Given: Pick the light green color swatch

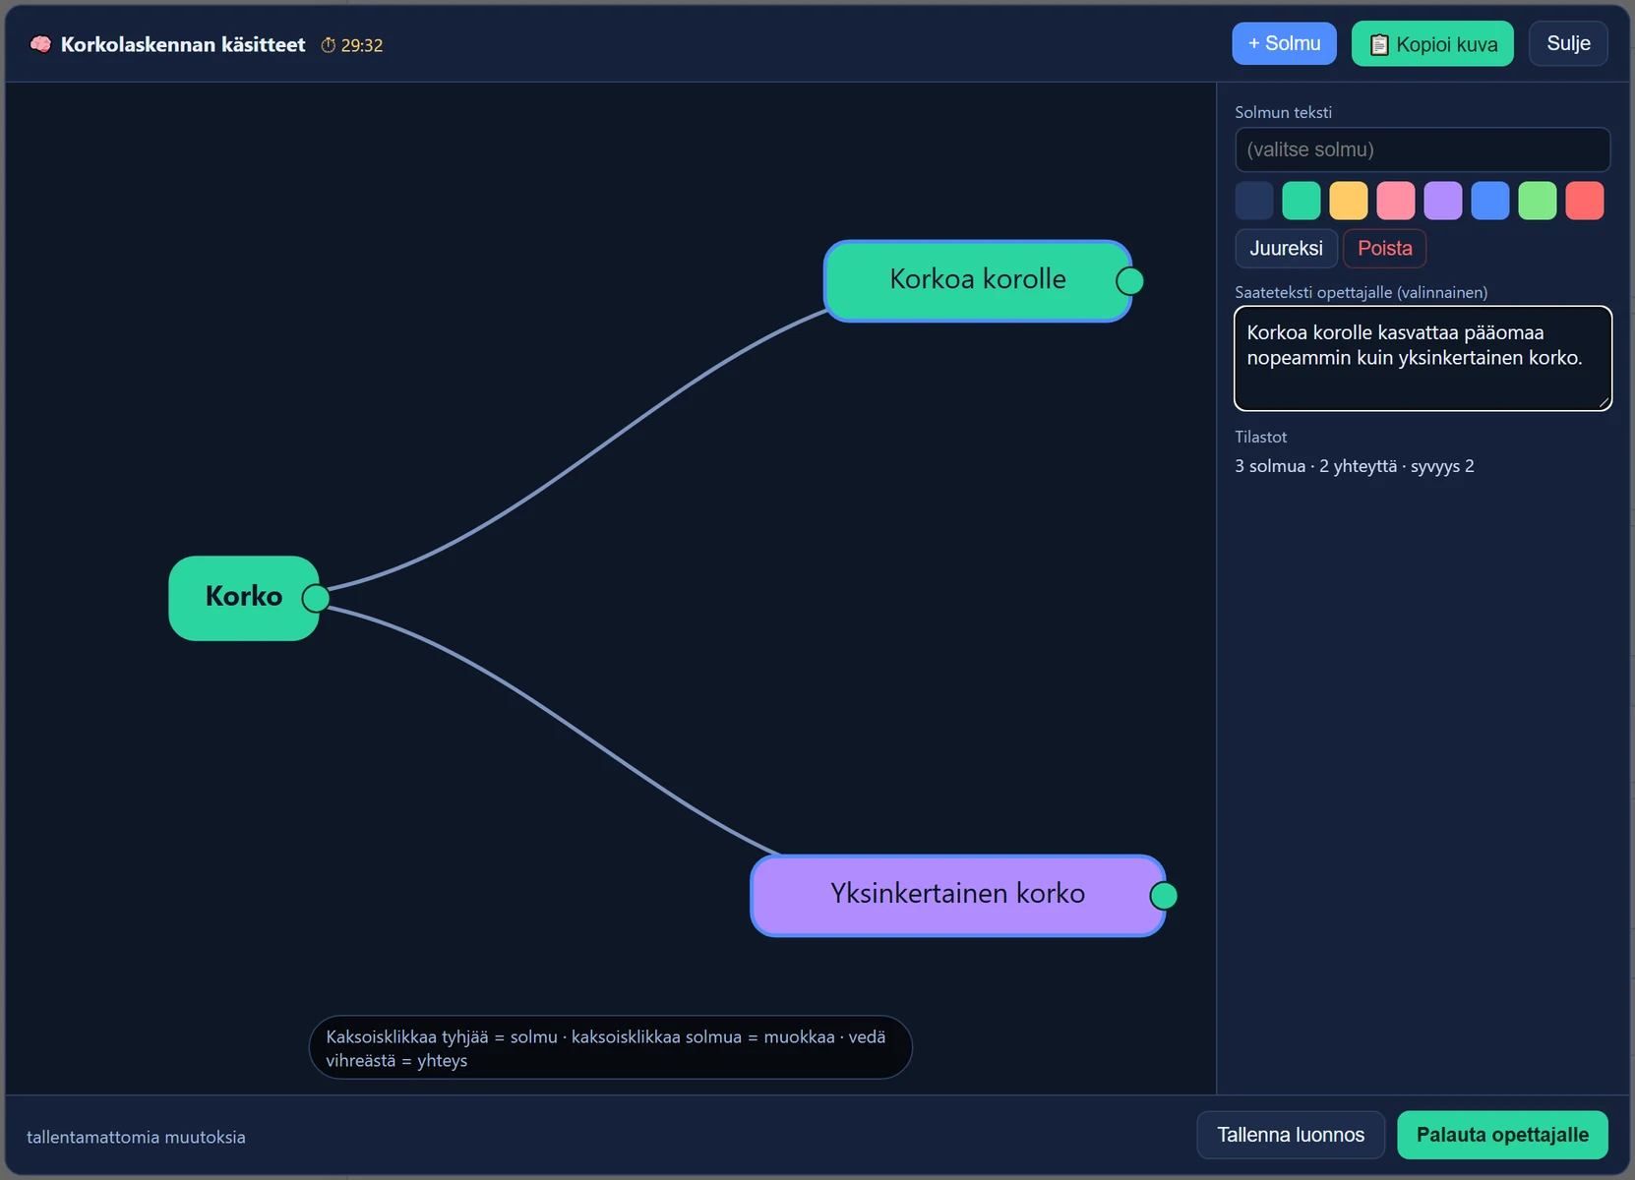Looking at the screenshot, I should [1538, 201].
